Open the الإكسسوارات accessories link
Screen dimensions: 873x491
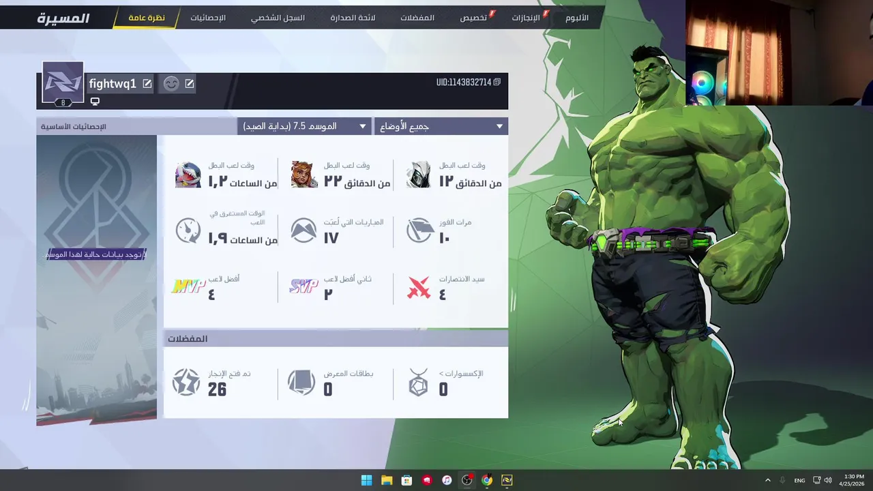point(461,374)
